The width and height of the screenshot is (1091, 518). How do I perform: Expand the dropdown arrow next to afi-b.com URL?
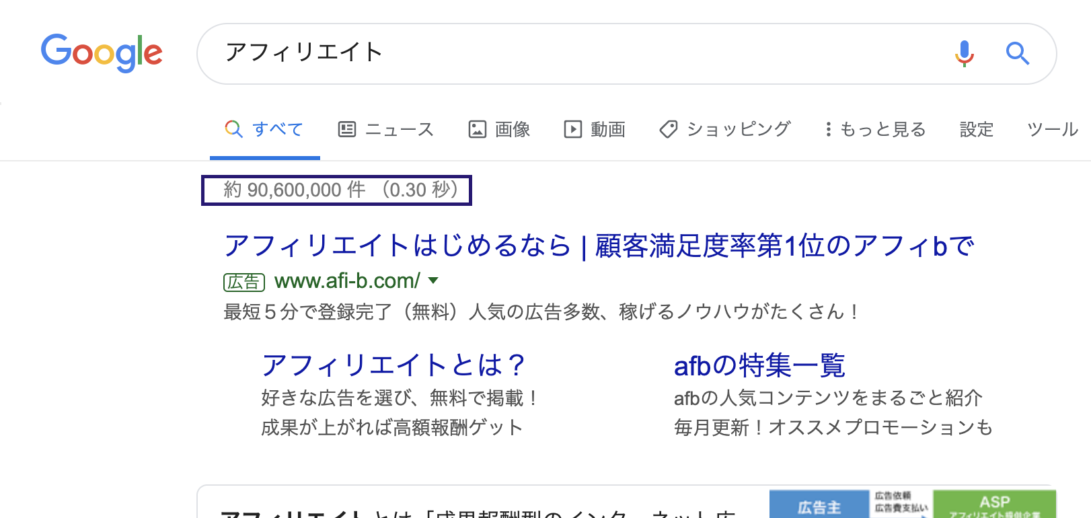(433, 281)
